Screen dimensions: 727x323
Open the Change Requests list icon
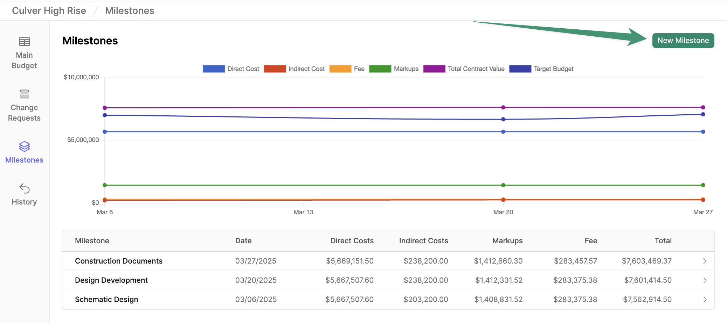24,94
